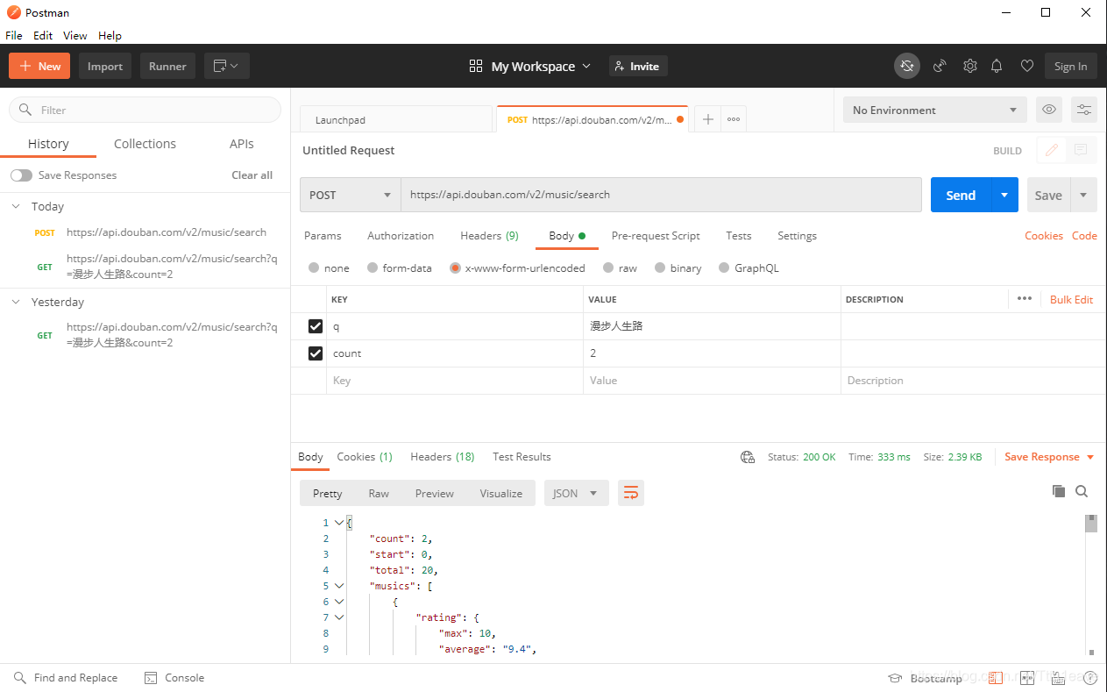Viewport: 1107px width, 692px height.
Task: Search the response body icon
Action: click(1082, 491)
